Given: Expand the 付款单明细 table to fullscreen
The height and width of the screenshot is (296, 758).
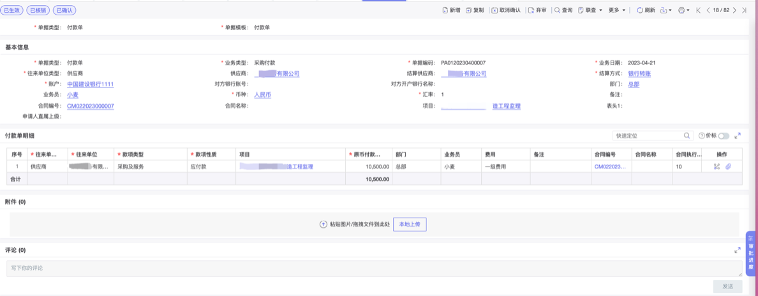Looking at the screenshot, I should tap(738, 136).
